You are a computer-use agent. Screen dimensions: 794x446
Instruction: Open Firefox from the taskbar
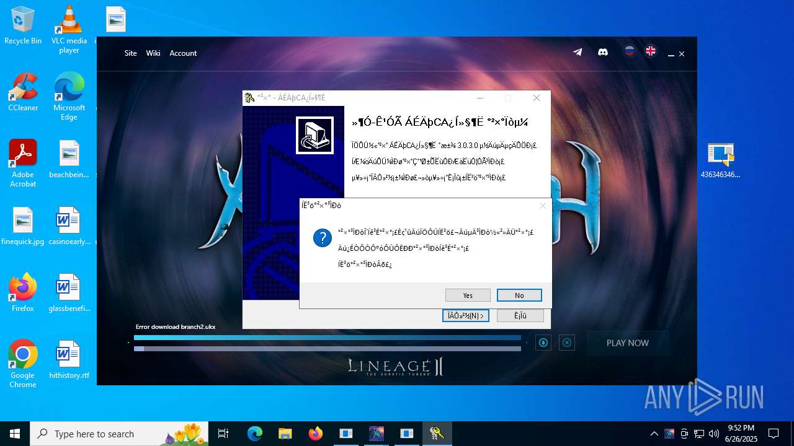(x=316, y=434)
